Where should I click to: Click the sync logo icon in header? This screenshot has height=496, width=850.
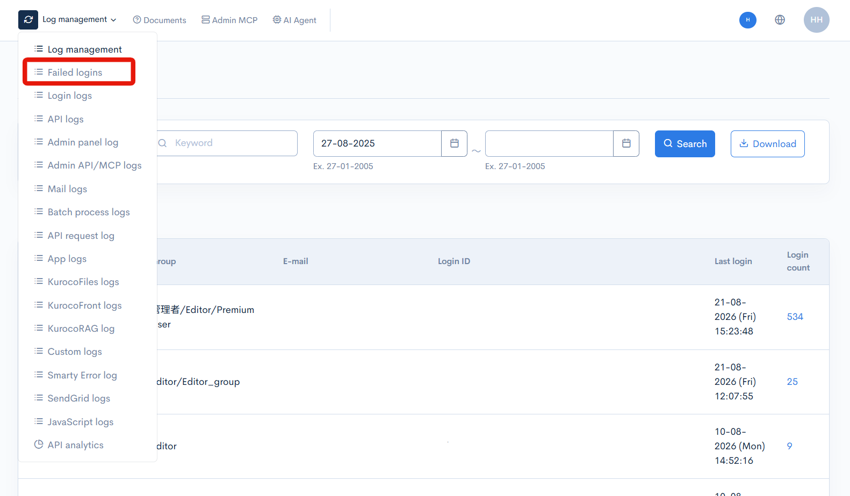click(x=28, y=20)
